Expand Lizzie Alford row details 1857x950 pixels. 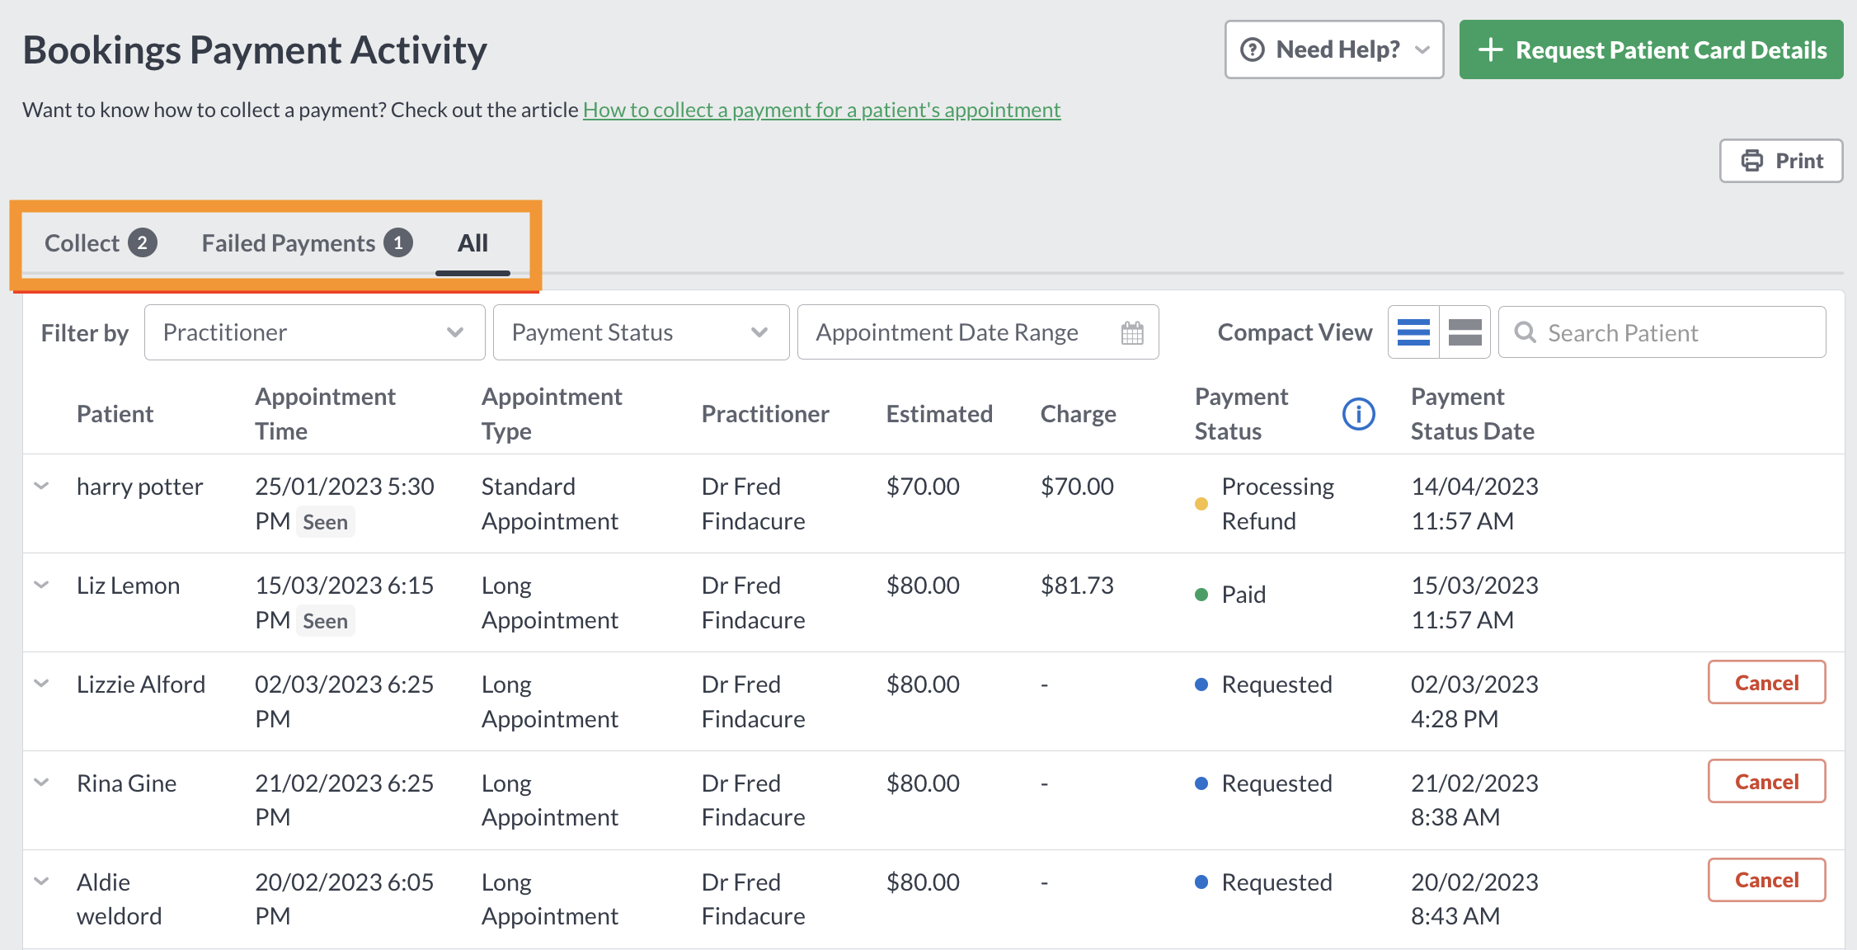[41, 684]
